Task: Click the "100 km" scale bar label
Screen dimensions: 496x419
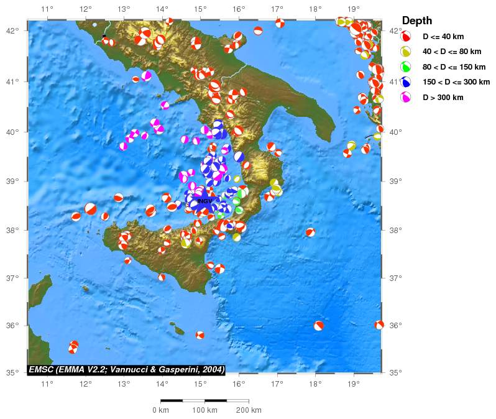Action: click(x=204, y=410)
